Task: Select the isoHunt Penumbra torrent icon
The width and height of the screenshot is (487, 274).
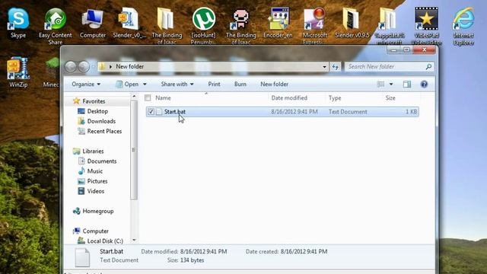Action: (x=203, y=27)
